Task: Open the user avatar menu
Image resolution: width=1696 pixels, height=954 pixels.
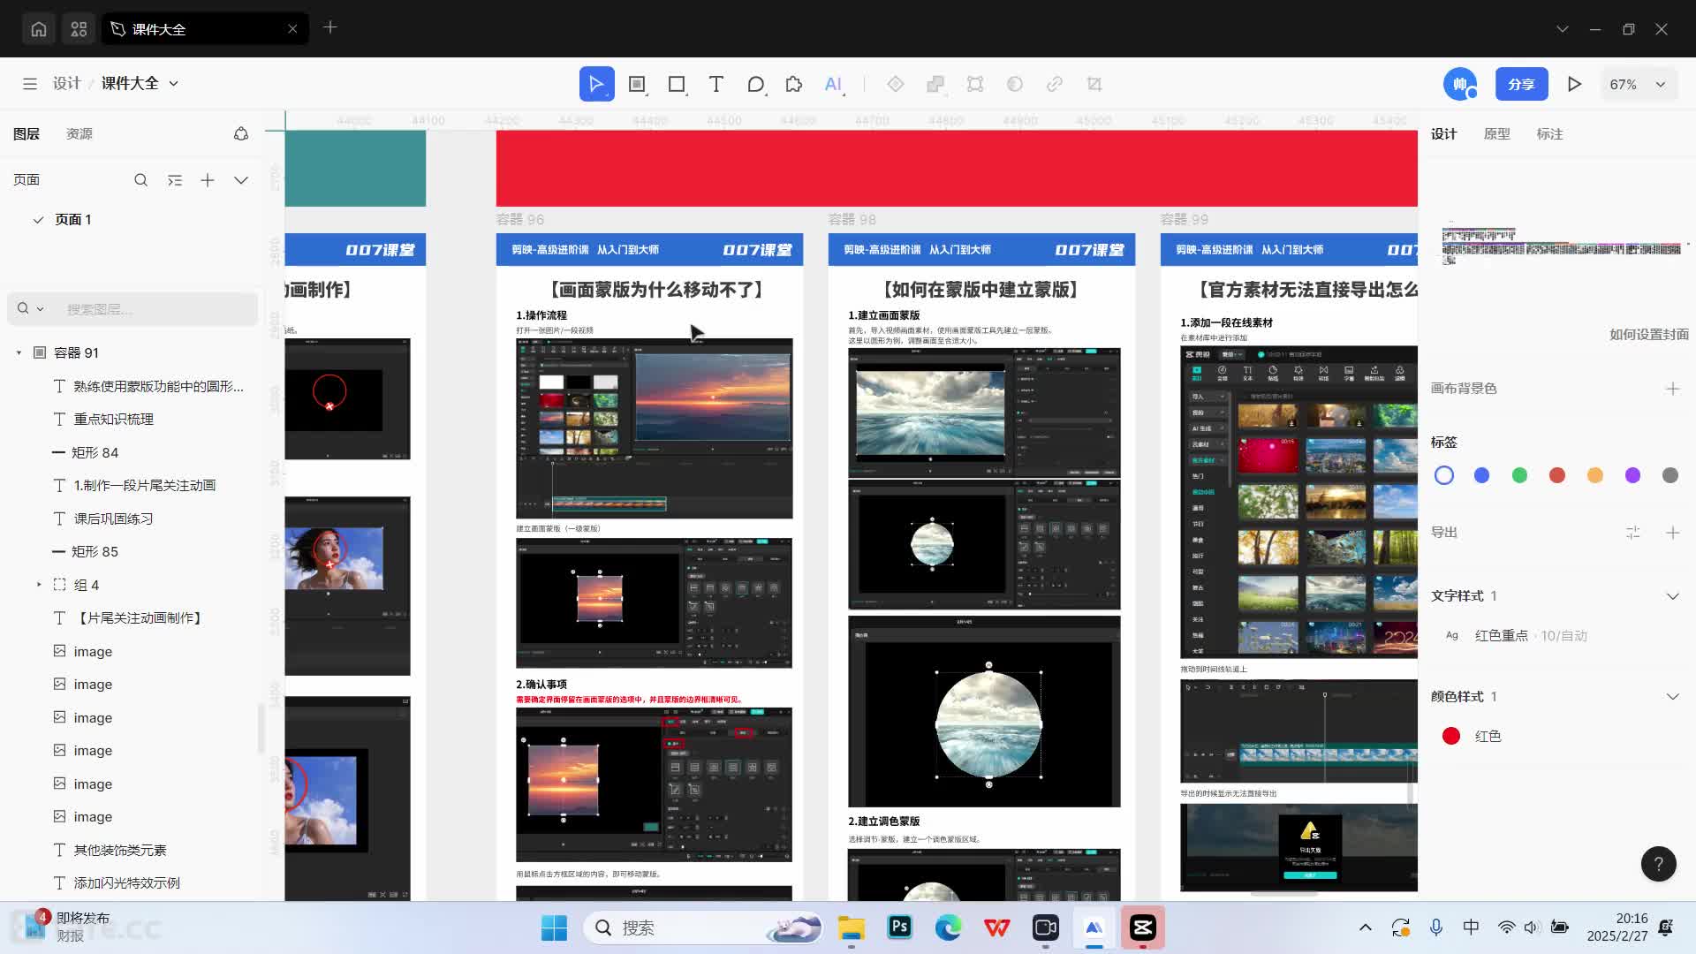Action: [x=1459, y=84]
